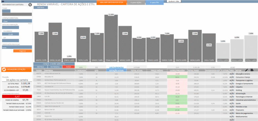Go to the Ações sheet button

[x=136, y=2]
